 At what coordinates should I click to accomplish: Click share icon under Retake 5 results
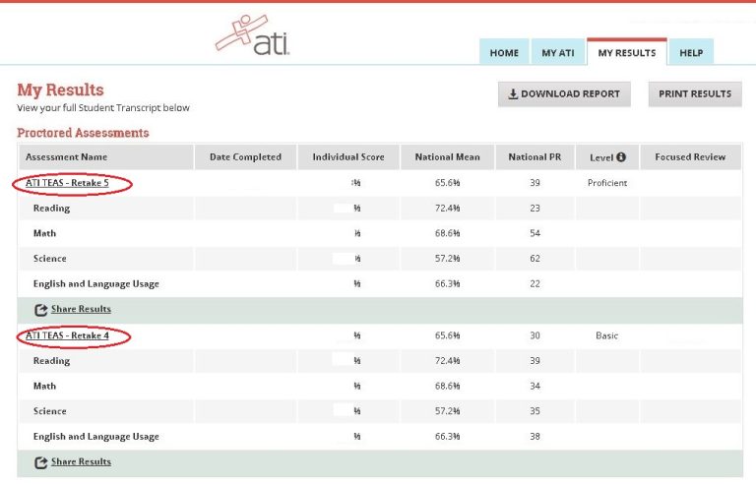pos(40,310)
